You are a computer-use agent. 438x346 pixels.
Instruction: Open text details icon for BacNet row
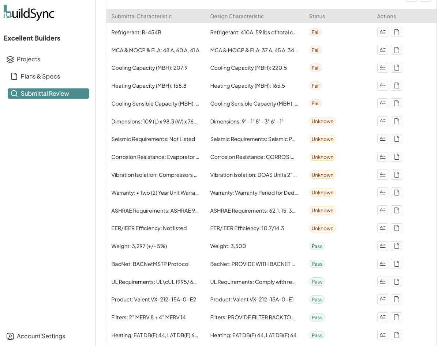(383, 264)
